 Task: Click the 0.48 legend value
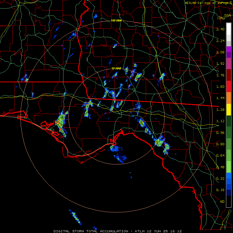(220, 167)
